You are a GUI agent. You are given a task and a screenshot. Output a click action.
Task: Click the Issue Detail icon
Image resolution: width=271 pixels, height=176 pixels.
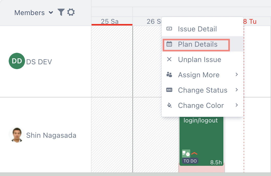[169, 29]
